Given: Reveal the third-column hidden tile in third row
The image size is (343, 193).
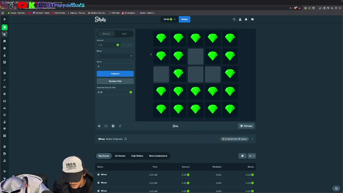Looking at the screenshot, I should 196,75.
